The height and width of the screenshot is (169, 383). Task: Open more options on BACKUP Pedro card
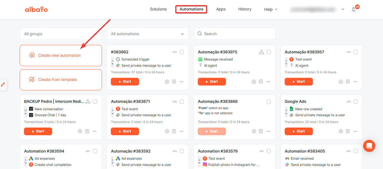pos(95,131)
